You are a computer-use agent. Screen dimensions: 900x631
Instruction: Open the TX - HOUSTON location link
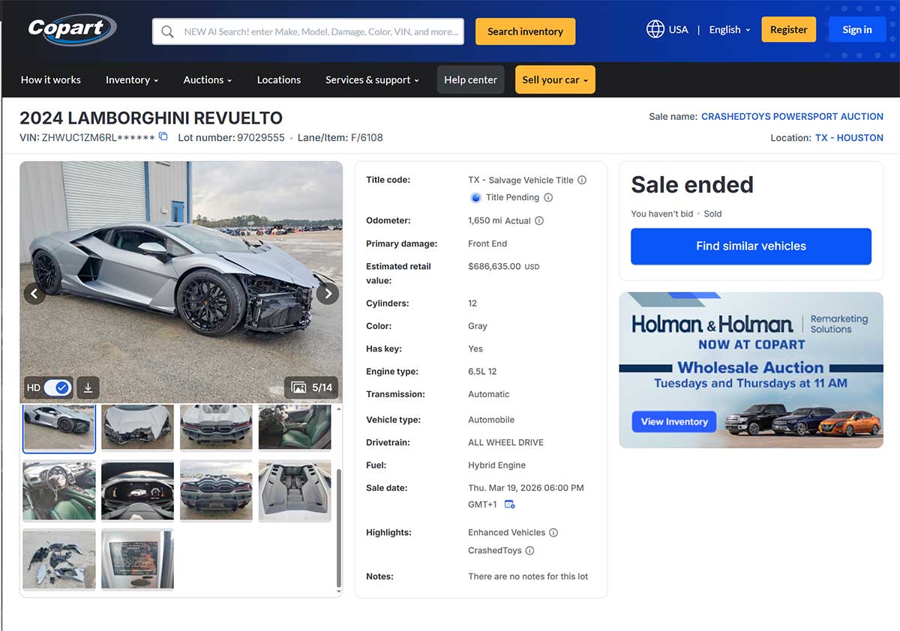(849, 138)
